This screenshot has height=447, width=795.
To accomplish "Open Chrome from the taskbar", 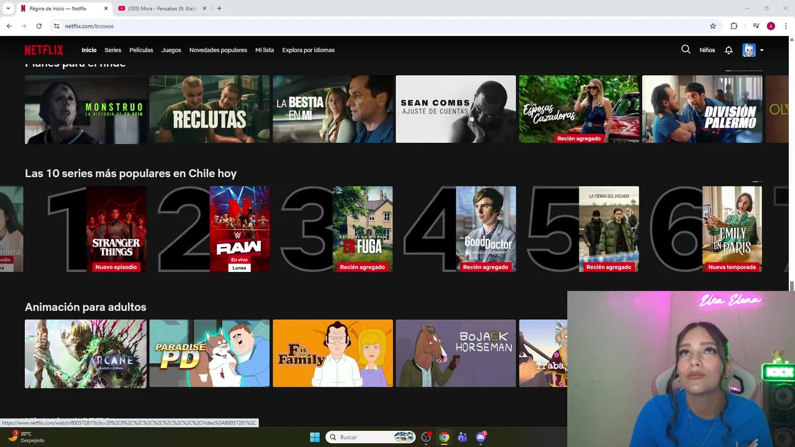I will tap(444, 437).
